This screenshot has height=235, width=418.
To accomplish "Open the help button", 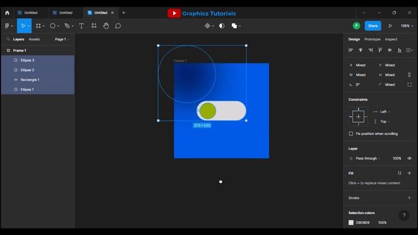I will click(404, 215).
